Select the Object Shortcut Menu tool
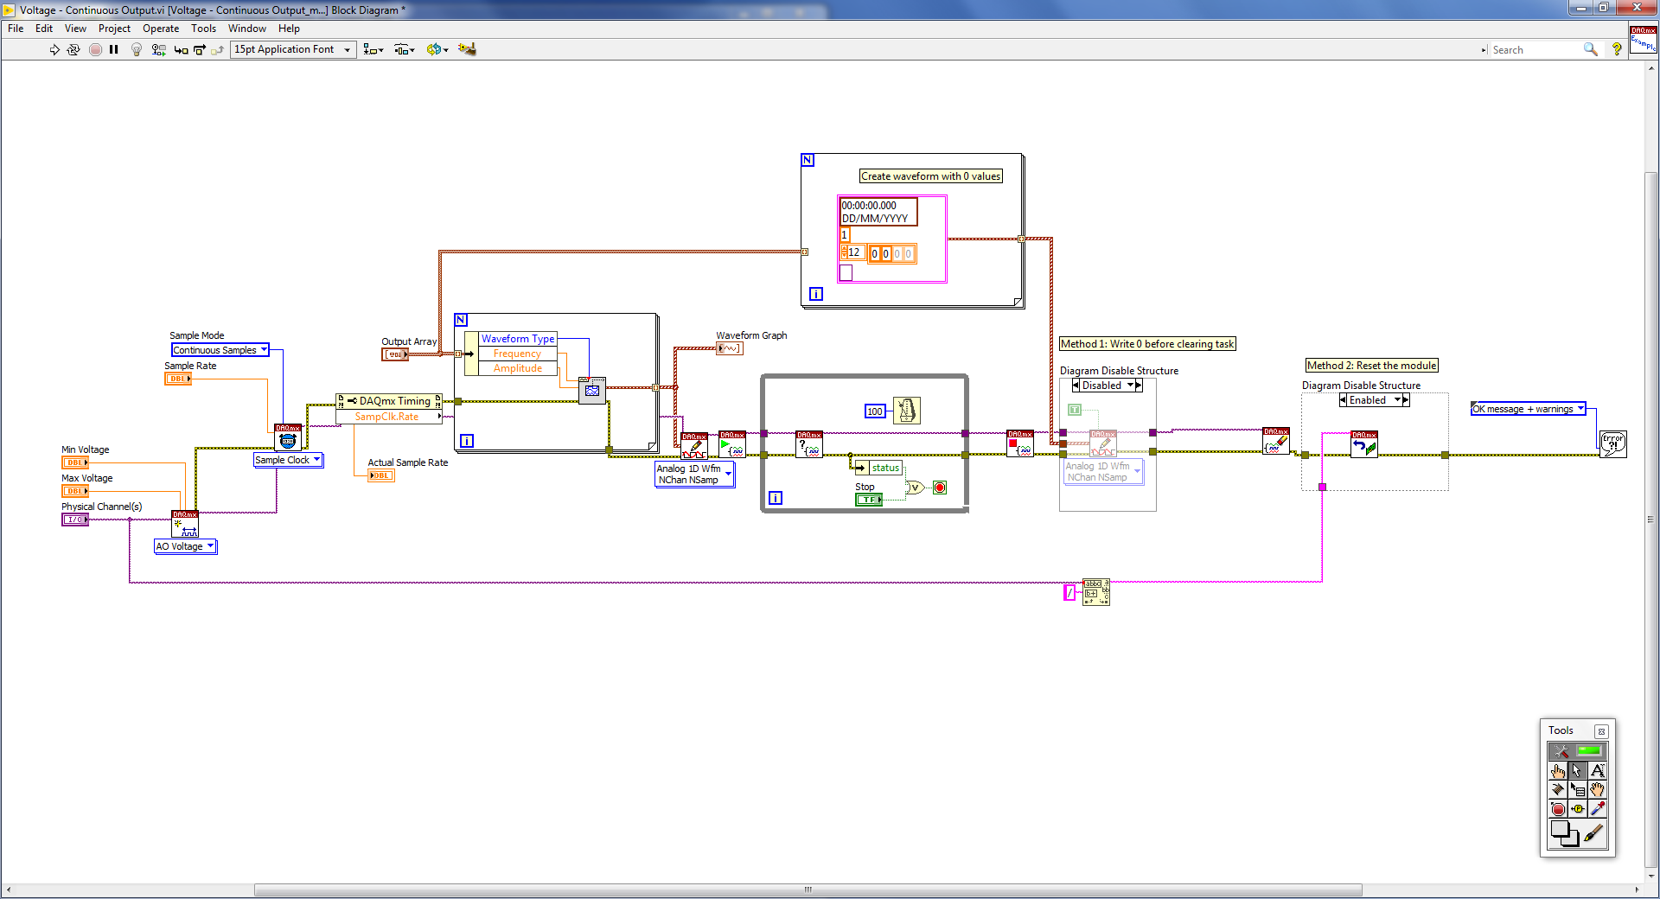Viewport: 1660px width, 899px height. (x=1578, y=789)
